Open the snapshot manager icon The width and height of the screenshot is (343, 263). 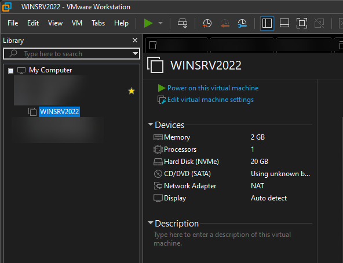click(x=242, y=23)
